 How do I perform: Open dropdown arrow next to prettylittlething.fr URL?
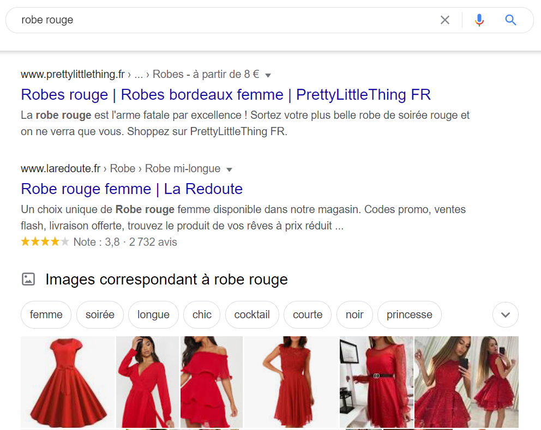[268, 75]
